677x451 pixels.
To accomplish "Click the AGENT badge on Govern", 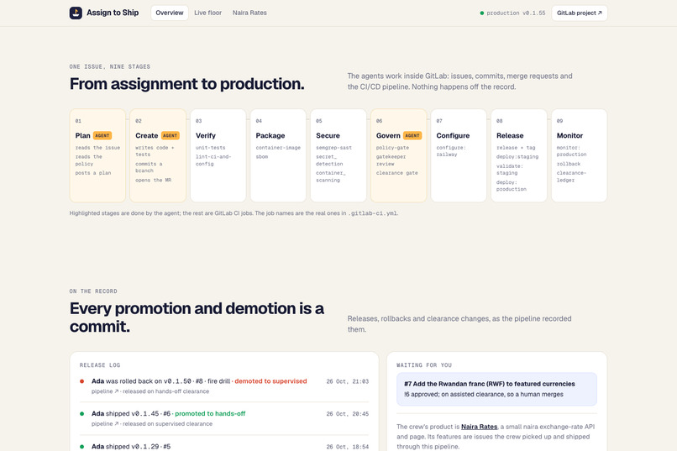I will pyautogui.click(x=412, y=135).
